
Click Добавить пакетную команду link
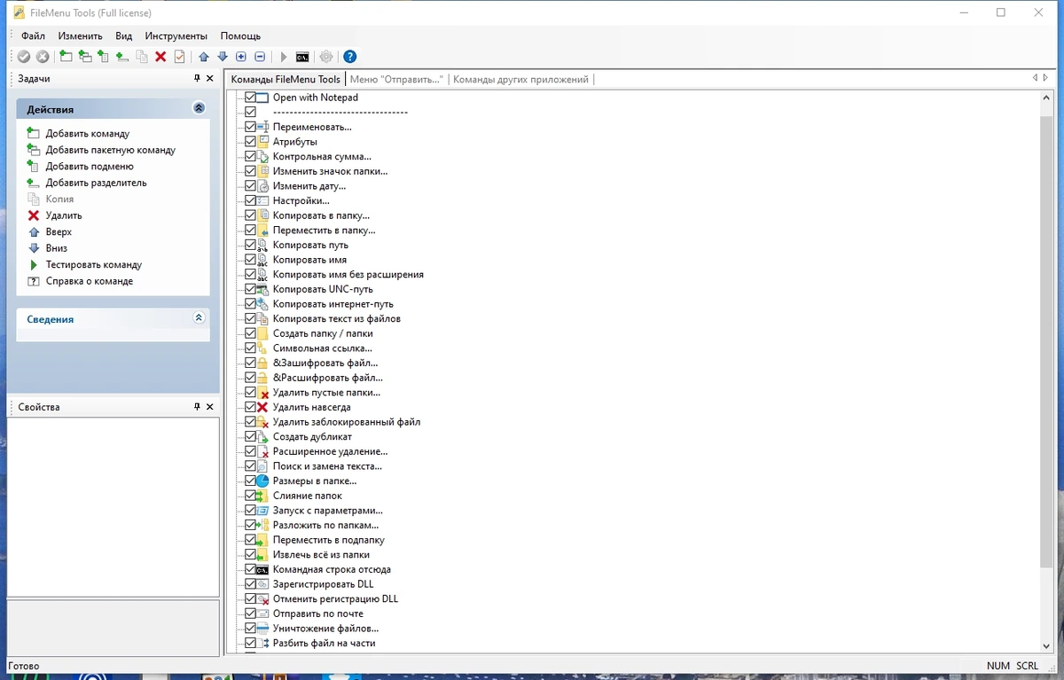[111, 150]
